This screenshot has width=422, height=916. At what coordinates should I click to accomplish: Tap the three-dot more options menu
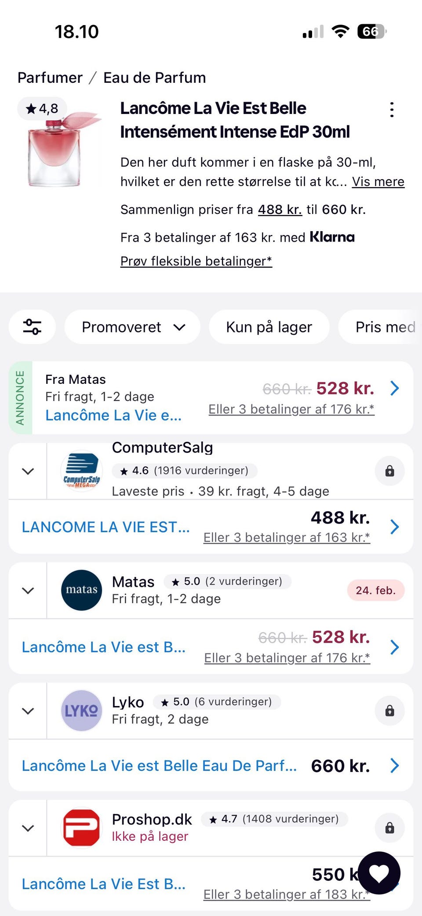pos(392,110)
